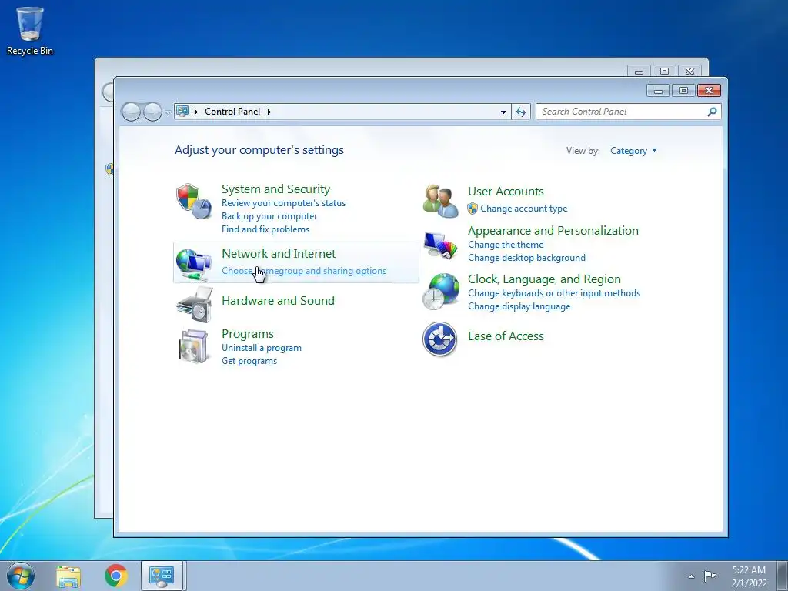Screen dimensions: 788x591
Task: Open recent pages dropdown next to Forward
Action: click(x=168, y=112)
